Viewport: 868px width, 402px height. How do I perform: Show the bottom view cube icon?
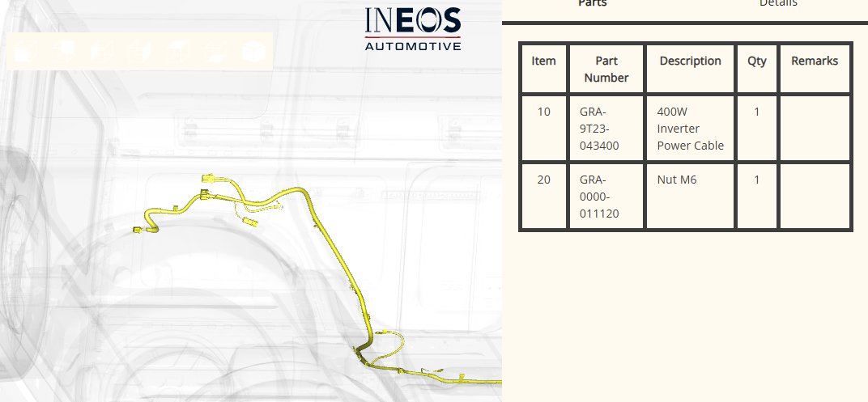click(x=215, y=53)
